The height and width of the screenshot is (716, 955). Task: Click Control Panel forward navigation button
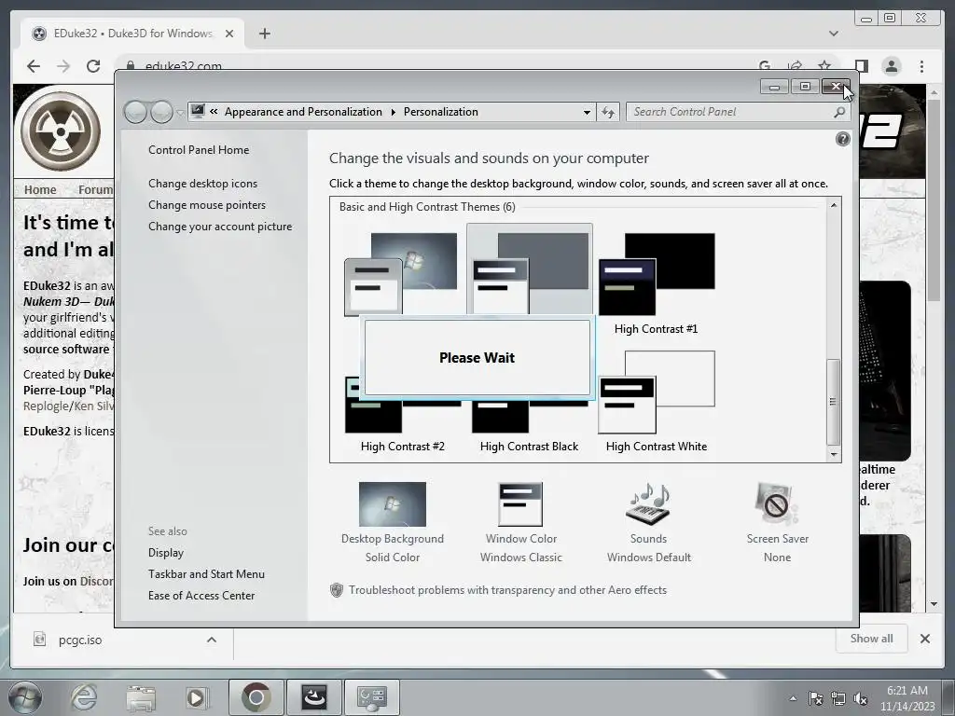coord(161,112)
